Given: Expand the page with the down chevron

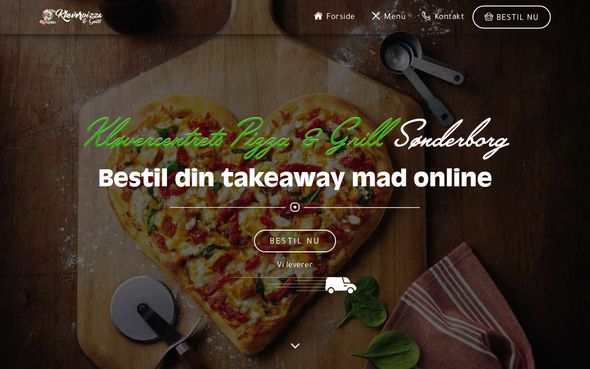Looking at the screenshot, I should [x=295, y=346].
